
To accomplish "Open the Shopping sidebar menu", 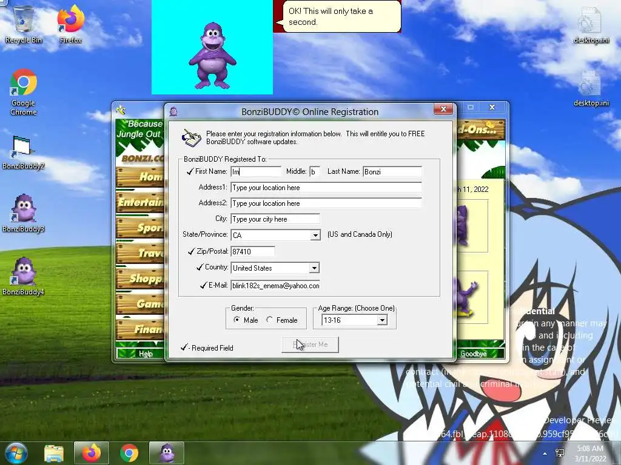I will point(140,279).
